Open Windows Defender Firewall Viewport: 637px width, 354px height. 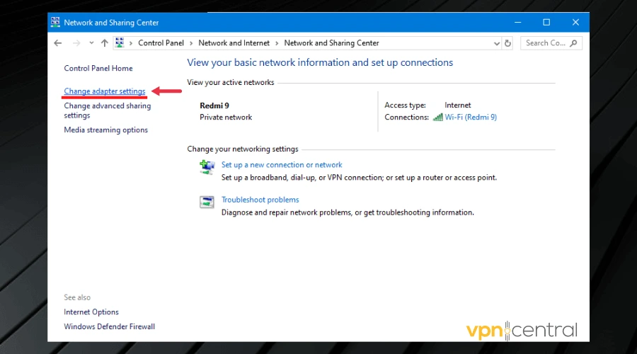coord(109,327)
